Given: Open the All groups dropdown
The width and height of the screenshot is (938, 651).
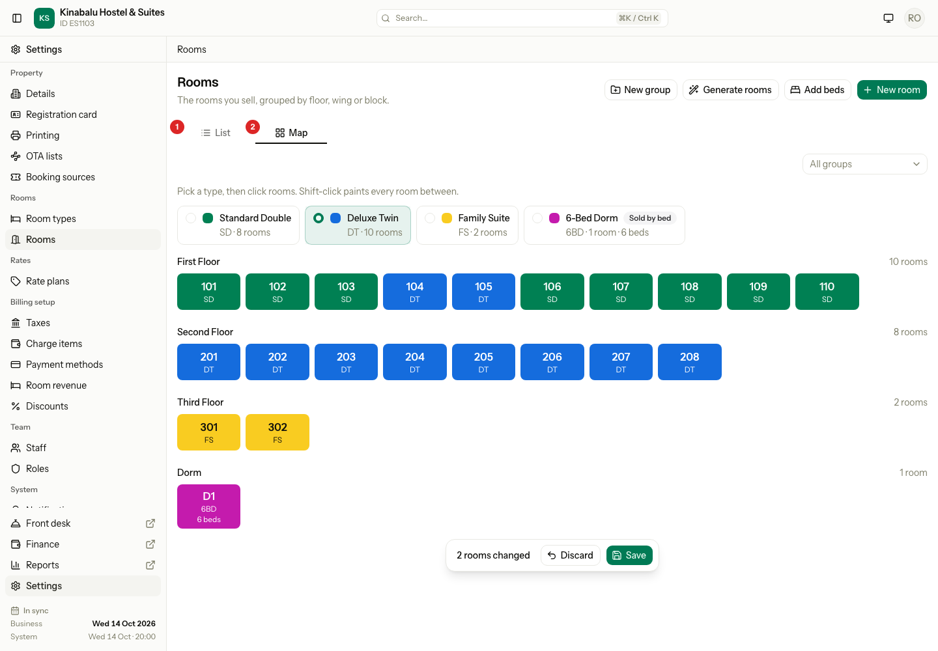Looking at the screenshot, I should coord(864,164).
